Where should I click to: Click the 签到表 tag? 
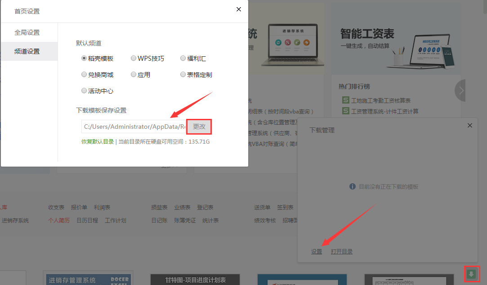(285, 207)
